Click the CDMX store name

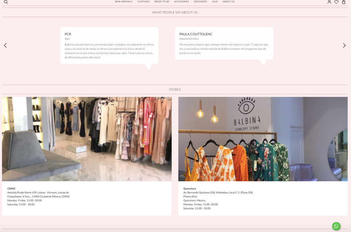11,189
